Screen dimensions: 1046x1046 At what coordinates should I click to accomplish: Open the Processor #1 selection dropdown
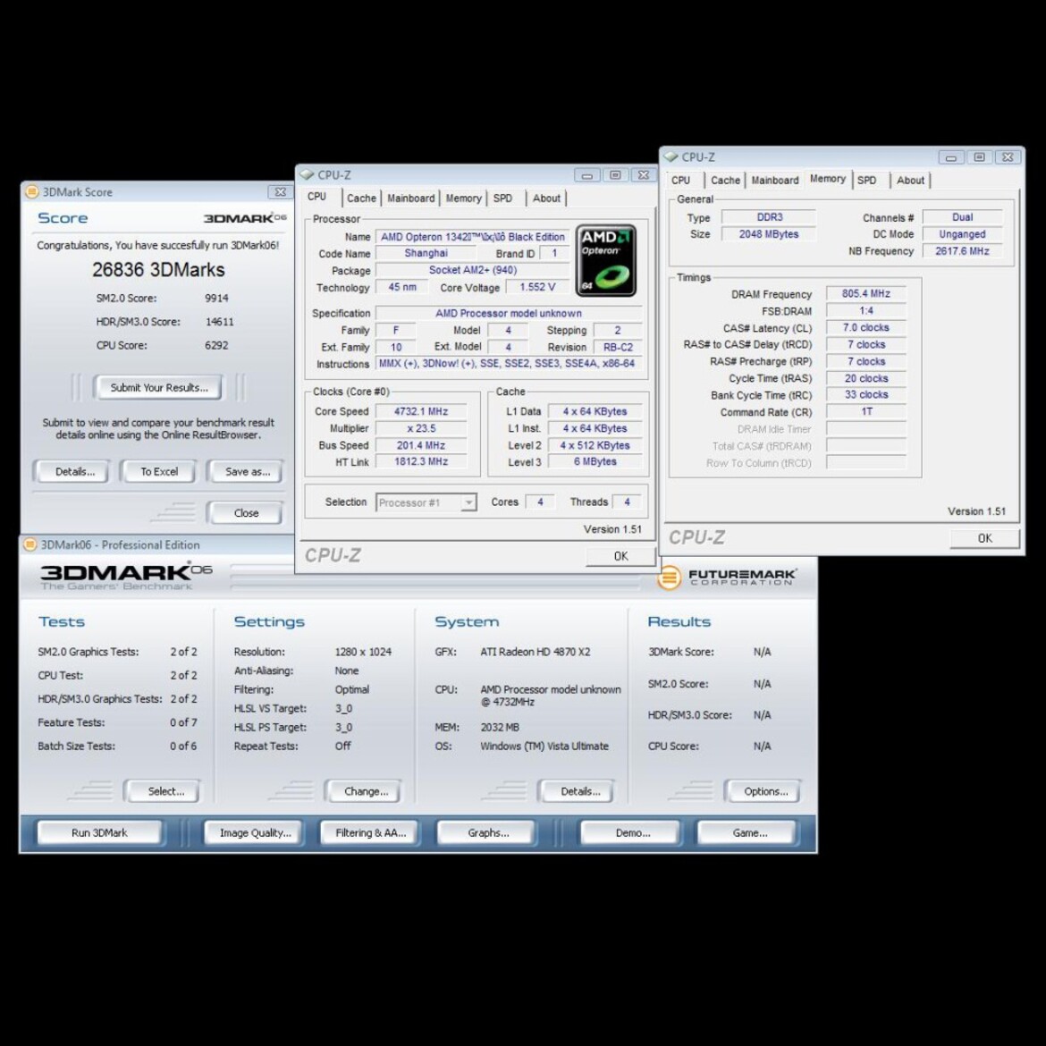(x=469, y=502)
